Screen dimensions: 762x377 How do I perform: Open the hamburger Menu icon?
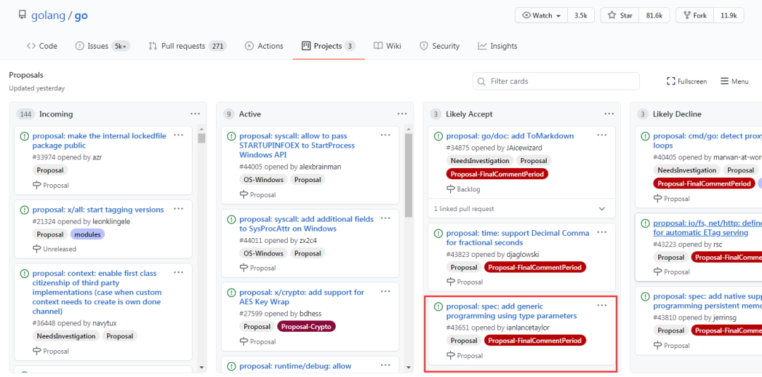[725, 81]
